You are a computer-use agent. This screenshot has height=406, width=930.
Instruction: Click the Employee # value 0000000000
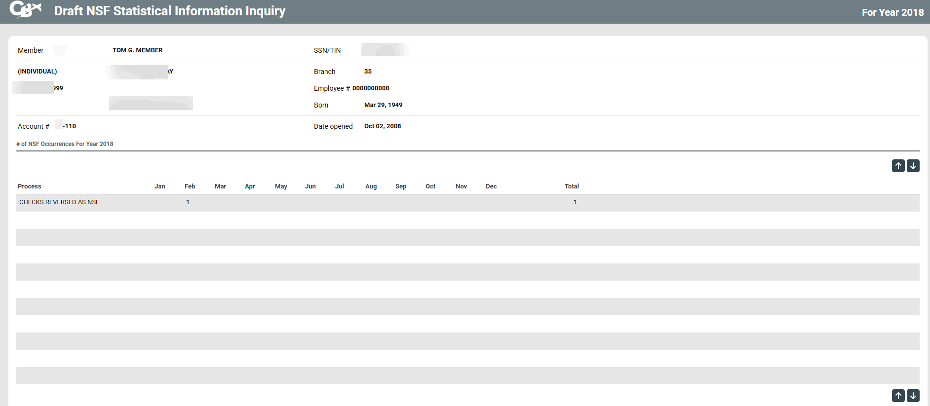click(x=371, y=88)
